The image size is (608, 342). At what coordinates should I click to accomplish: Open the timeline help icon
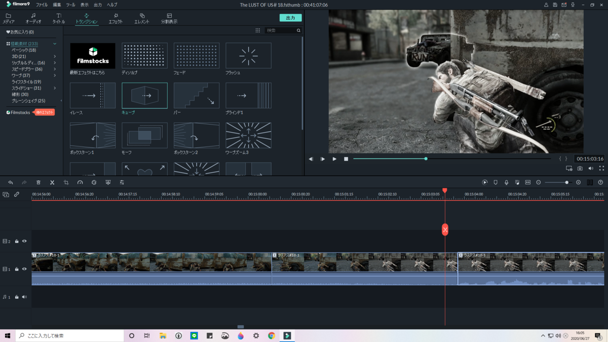click(x=600, y=182)
